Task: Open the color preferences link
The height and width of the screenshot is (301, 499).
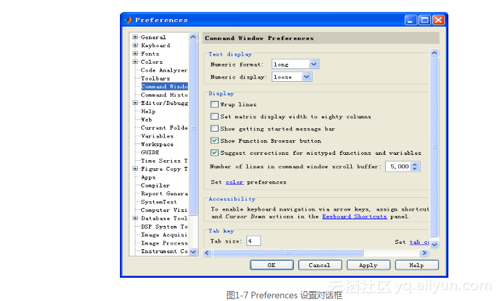Action: [x=235, y=182]
